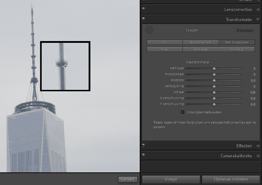Screen dimensions: 262x185
Task: Click the Verticaal value field
Action: 254,68
